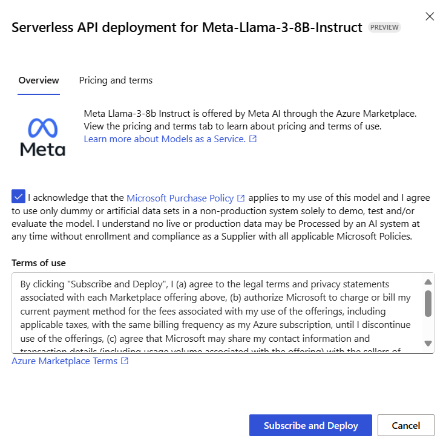Screen dimensions: 446x441
Task: Open Learn more about Models as a Service link
Action: [165, 139]
